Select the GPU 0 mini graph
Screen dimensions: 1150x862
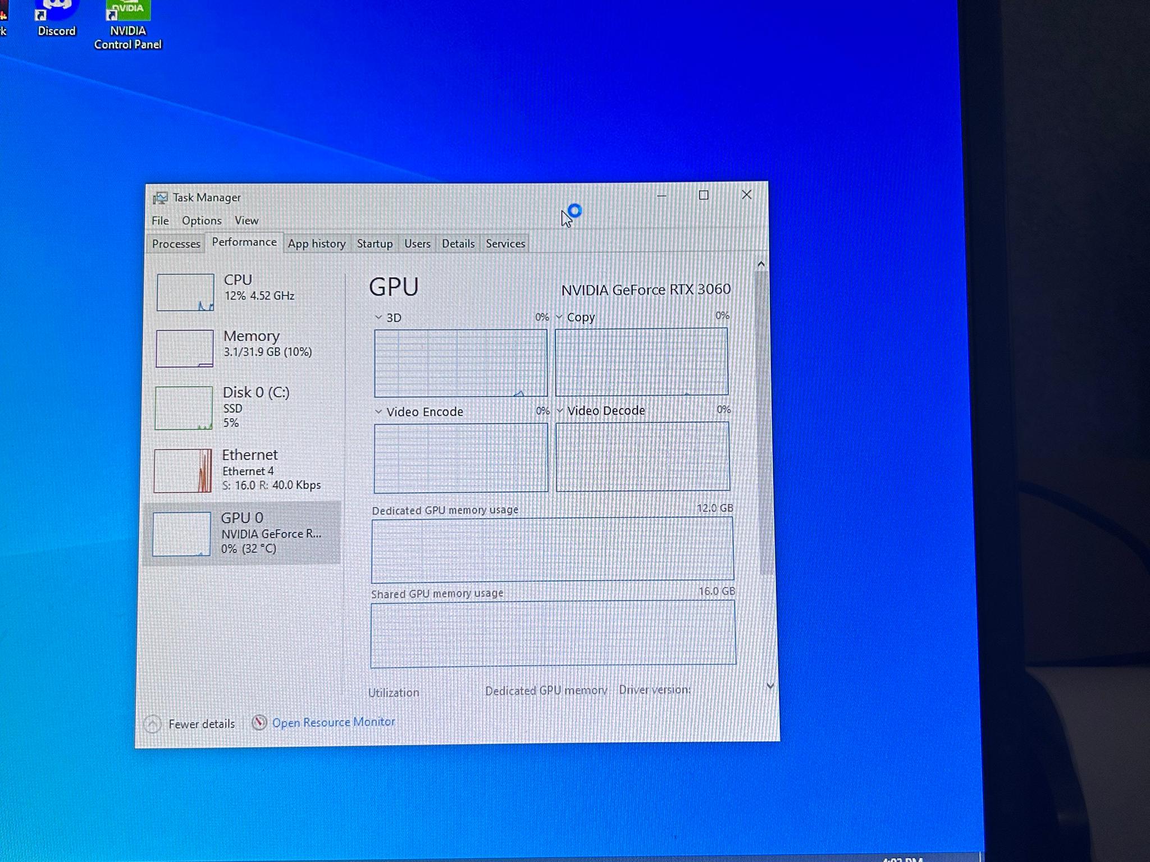point(182,534)
